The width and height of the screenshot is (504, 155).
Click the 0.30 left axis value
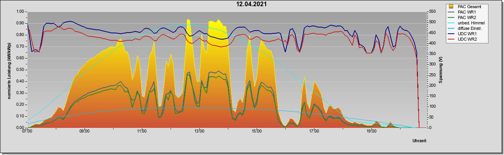20,93
